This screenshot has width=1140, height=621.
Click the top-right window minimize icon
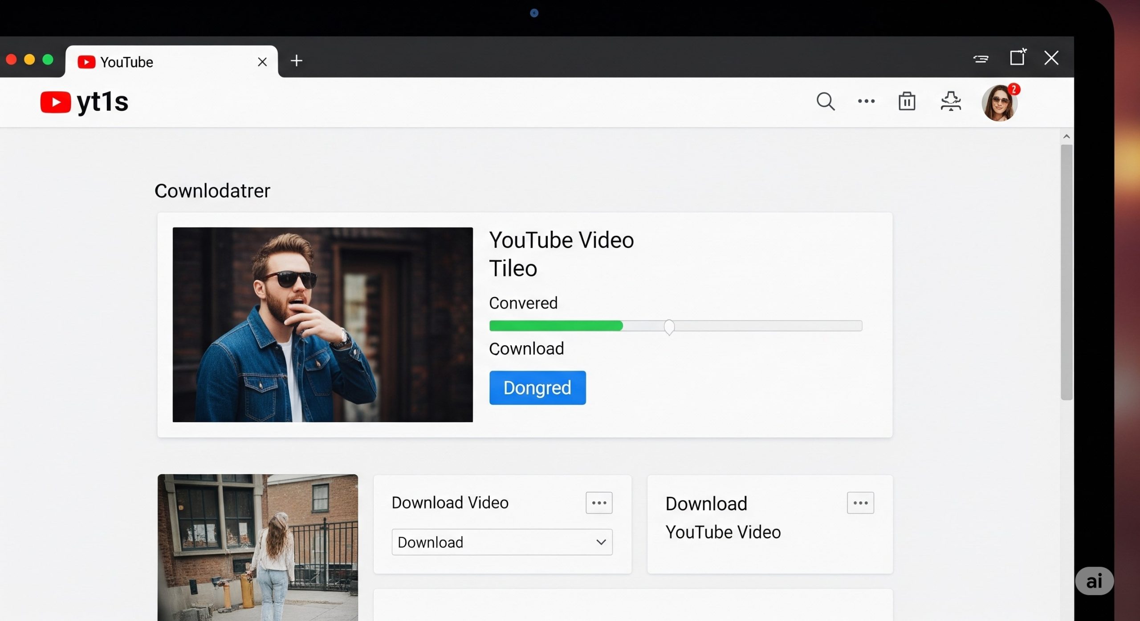click(981, 59)
